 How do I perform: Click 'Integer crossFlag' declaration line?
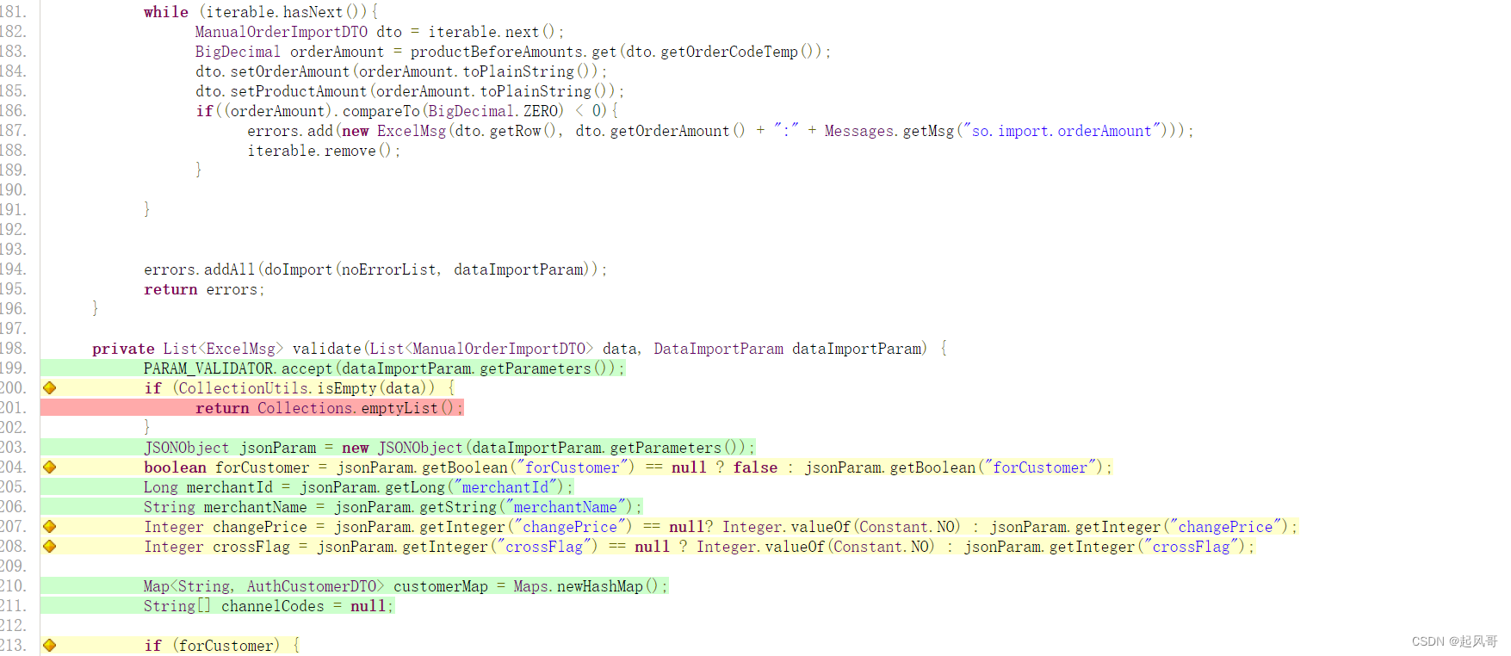click(x=699, y=547)
